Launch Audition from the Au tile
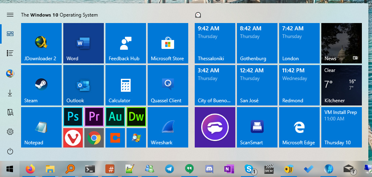Image resolution: width=372 pixels, height=177 pixels. click(x=115, y=117)
